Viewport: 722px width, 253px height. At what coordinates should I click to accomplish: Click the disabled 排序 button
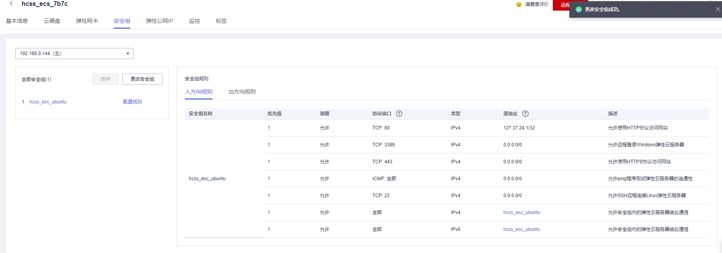coord(105,79)
